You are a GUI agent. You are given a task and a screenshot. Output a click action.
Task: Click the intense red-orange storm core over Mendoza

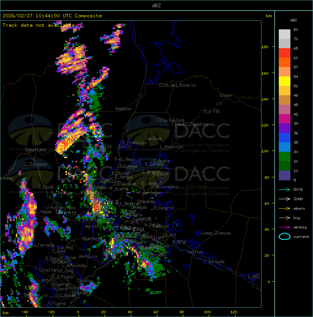97,207
